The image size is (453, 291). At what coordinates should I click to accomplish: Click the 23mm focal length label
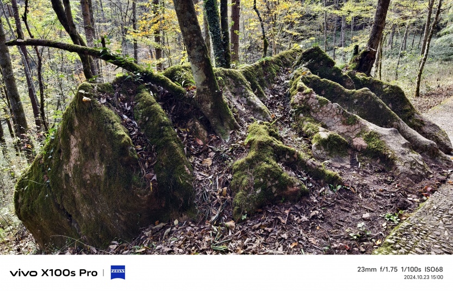click(367, 269)
